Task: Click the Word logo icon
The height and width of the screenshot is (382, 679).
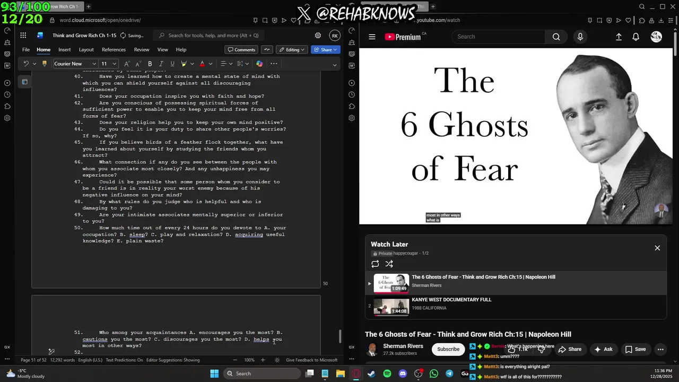Action: tap(40, 36)
